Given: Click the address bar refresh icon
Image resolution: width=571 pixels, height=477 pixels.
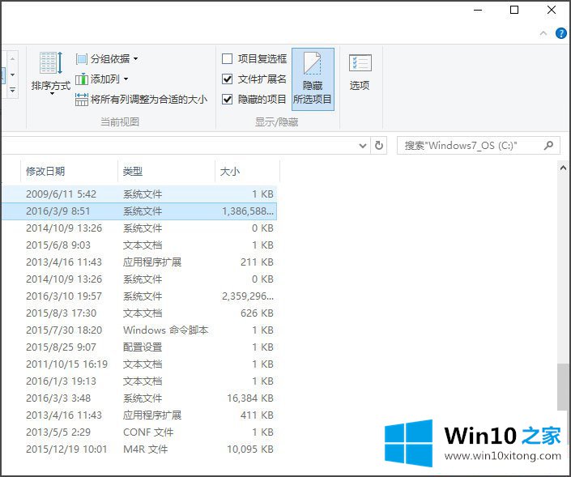Looking at the screenshot, I should point(379,146).
